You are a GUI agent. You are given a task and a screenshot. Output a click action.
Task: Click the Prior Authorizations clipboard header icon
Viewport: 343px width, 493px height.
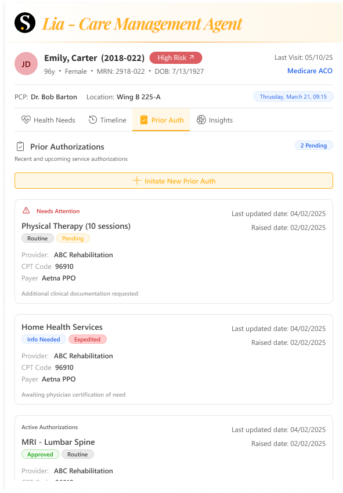[20, 146]
